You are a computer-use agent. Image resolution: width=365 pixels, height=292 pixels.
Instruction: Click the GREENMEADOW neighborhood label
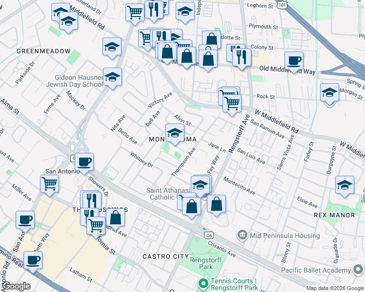tap(43, 51)
